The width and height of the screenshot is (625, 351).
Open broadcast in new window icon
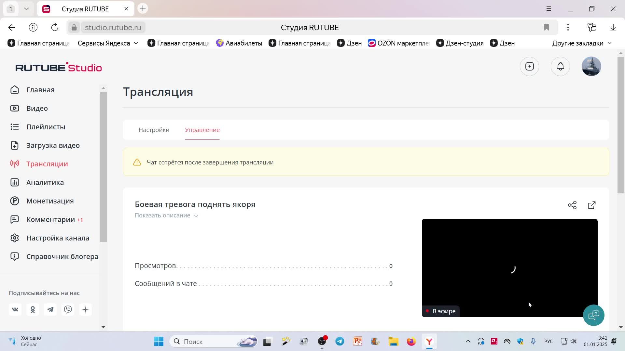(x=592, y=205)
